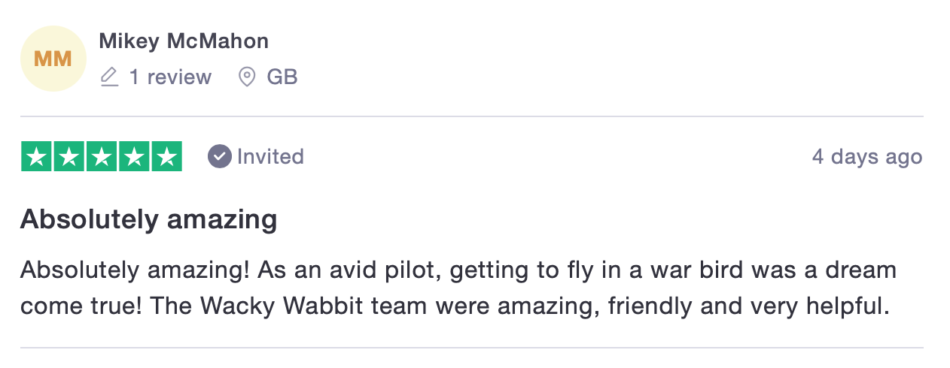
Task: Click the MM profile avatar
Action: pos(53,59)
